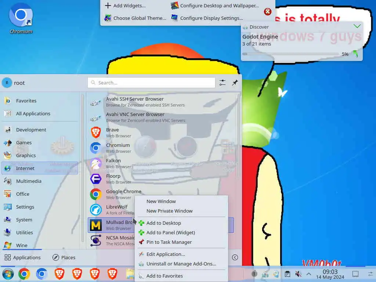Launch Brave from the Internet list
This screenshot has width=376, height=282.
[161, 133]
